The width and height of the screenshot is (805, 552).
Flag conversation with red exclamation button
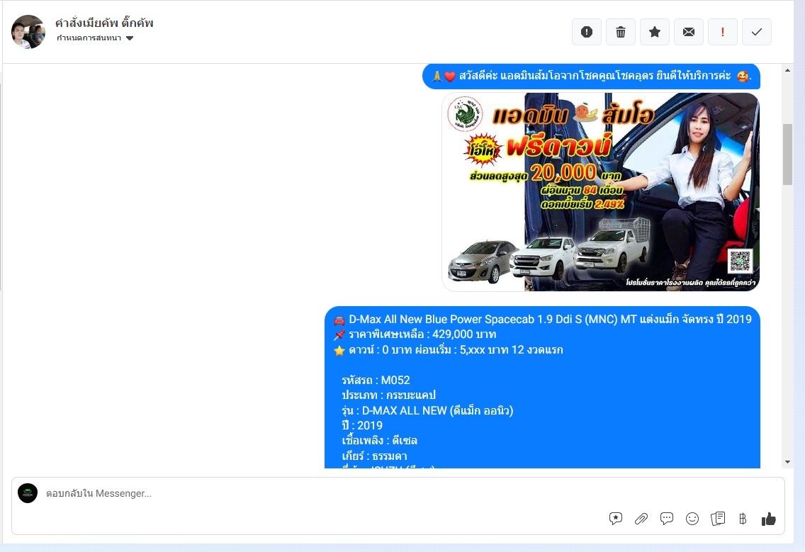[x=722, y=32]
